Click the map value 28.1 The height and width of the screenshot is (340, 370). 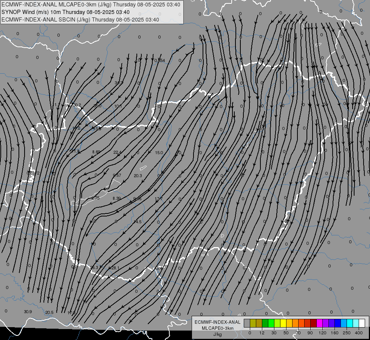pos(115,268)
